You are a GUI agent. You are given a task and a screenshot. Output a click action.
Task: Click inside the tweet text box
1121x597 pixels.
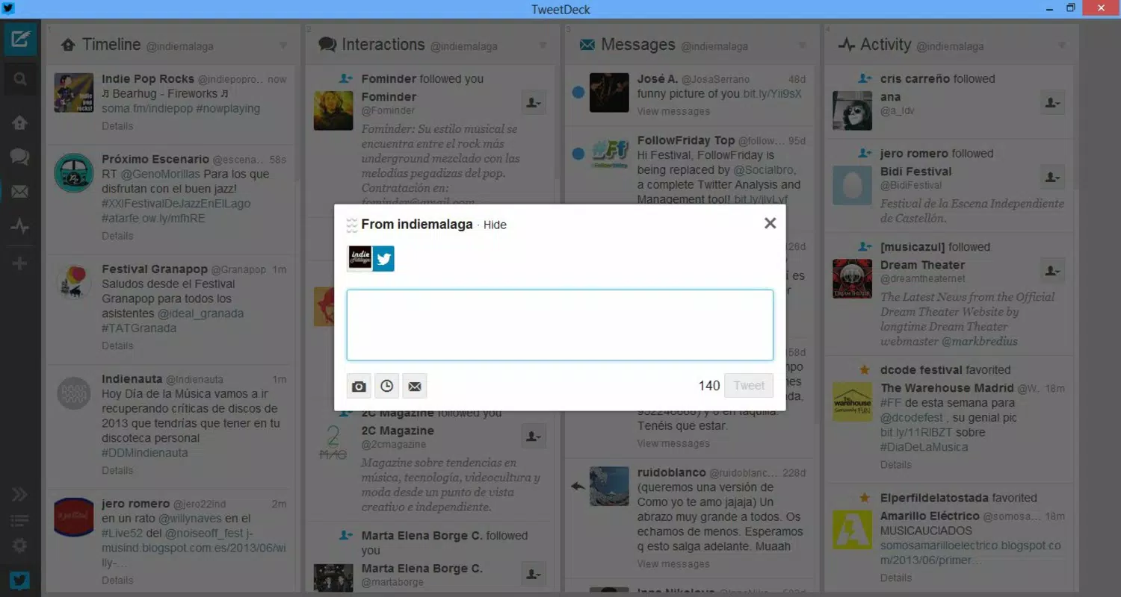coord(560,325)
